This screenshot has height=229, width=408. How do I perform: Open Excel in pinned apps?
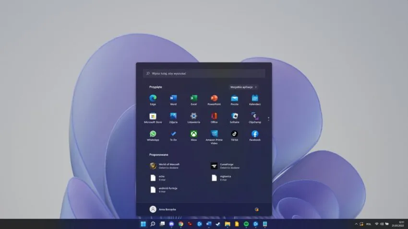click(193, 100)
